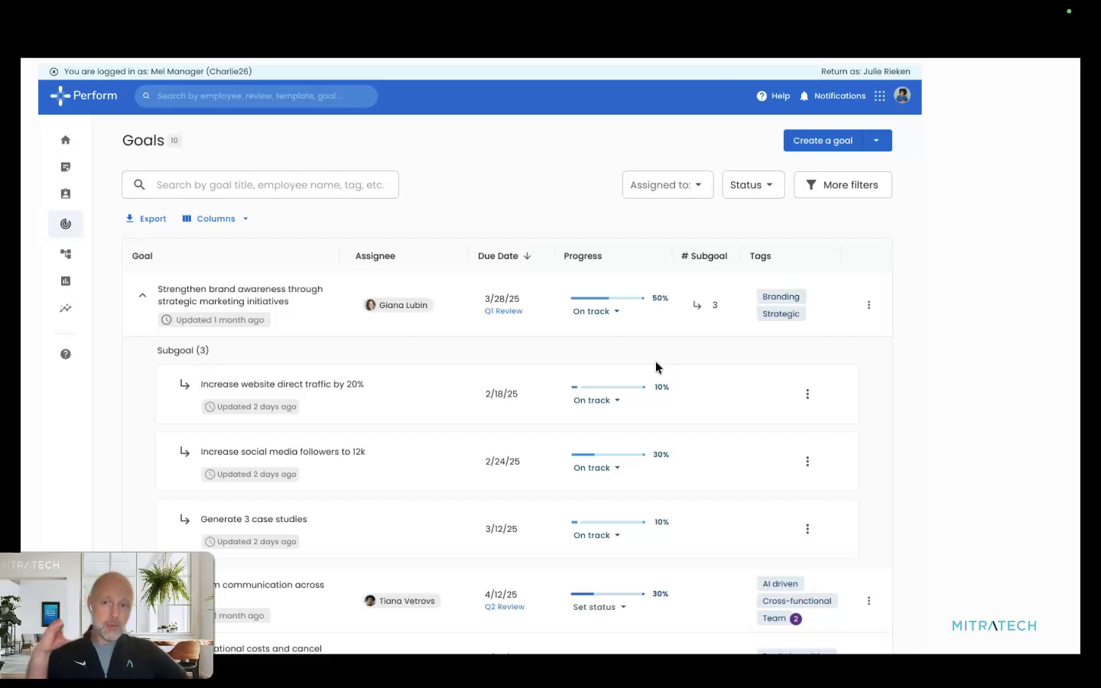Click the Team tag with 2 badge
The width and height of the screenshot is (1101, 688).
[x=781, y=618]
